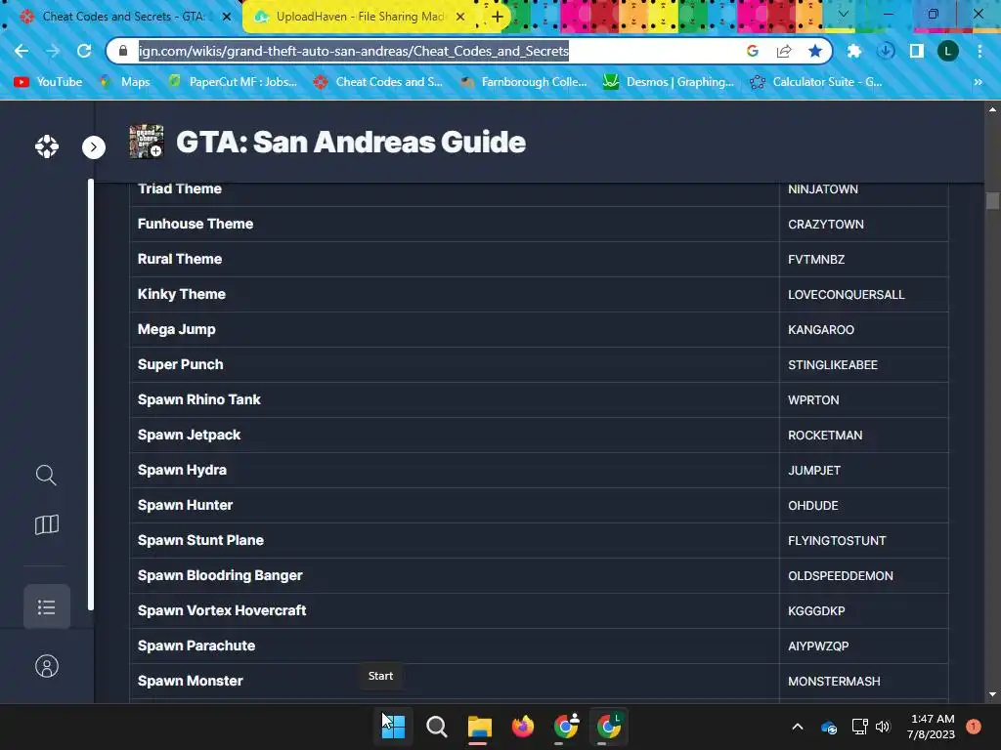Open the Downloads icon in Chrome toolbar

point(886,51)
